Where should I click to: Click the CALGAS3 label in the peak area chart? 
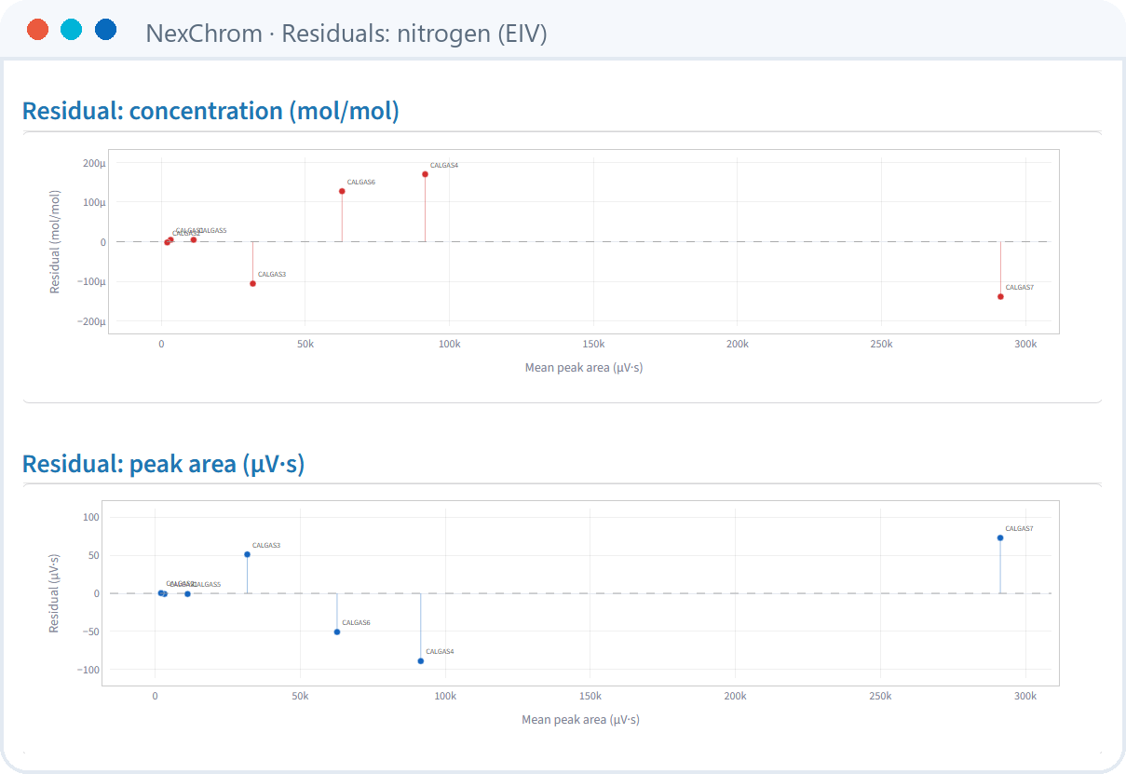tap(266, 545)
